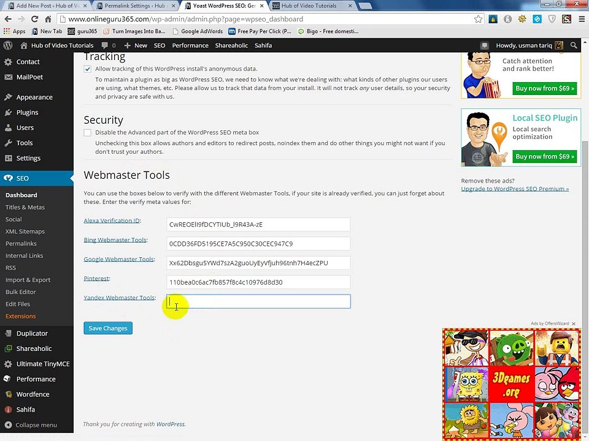The image size is (589, 441).
Task: Open the + New admin bar menu
Action: tap(136, 45)
